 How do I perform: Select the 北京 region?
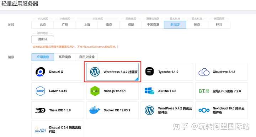click(x=43, y=25)
